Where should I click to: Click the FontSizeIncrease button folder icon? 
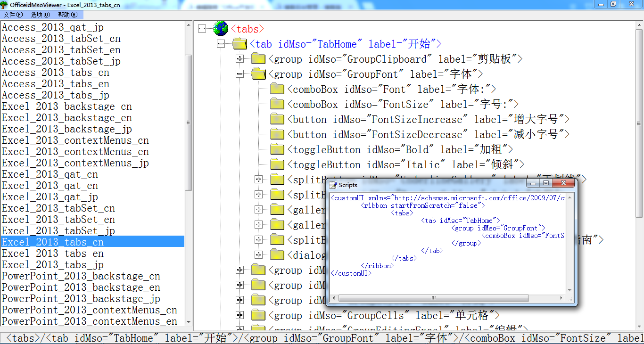coord(277,119)
